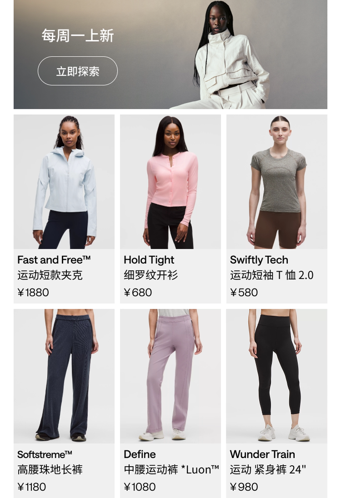Select the ¥680 price label
341x498 pixels.
(x=138, y=293)
